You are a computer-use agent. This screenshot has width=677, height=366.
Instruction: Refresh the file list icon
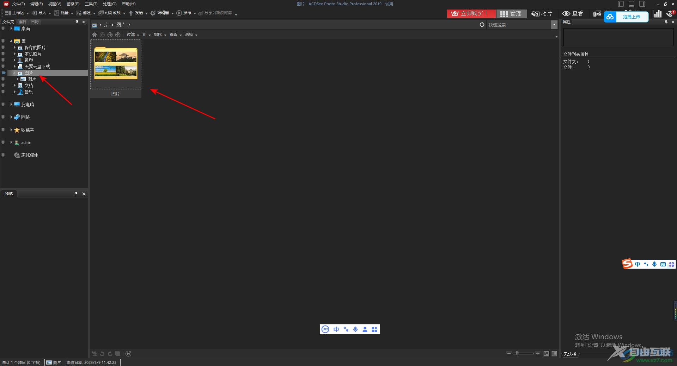point(482,25)
